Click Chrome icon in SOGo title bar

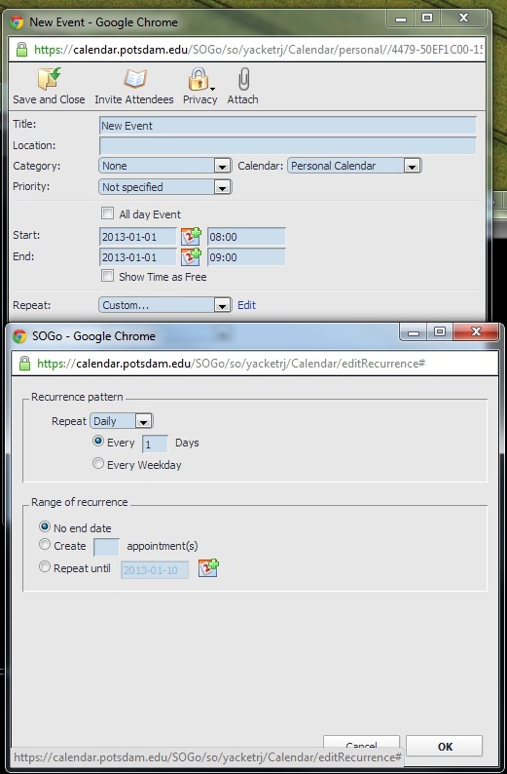(x=19, y=336)
